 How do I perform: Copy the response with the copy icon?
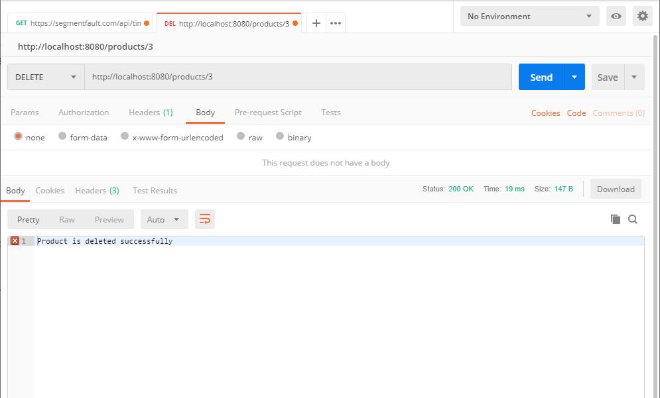point(615,219)
